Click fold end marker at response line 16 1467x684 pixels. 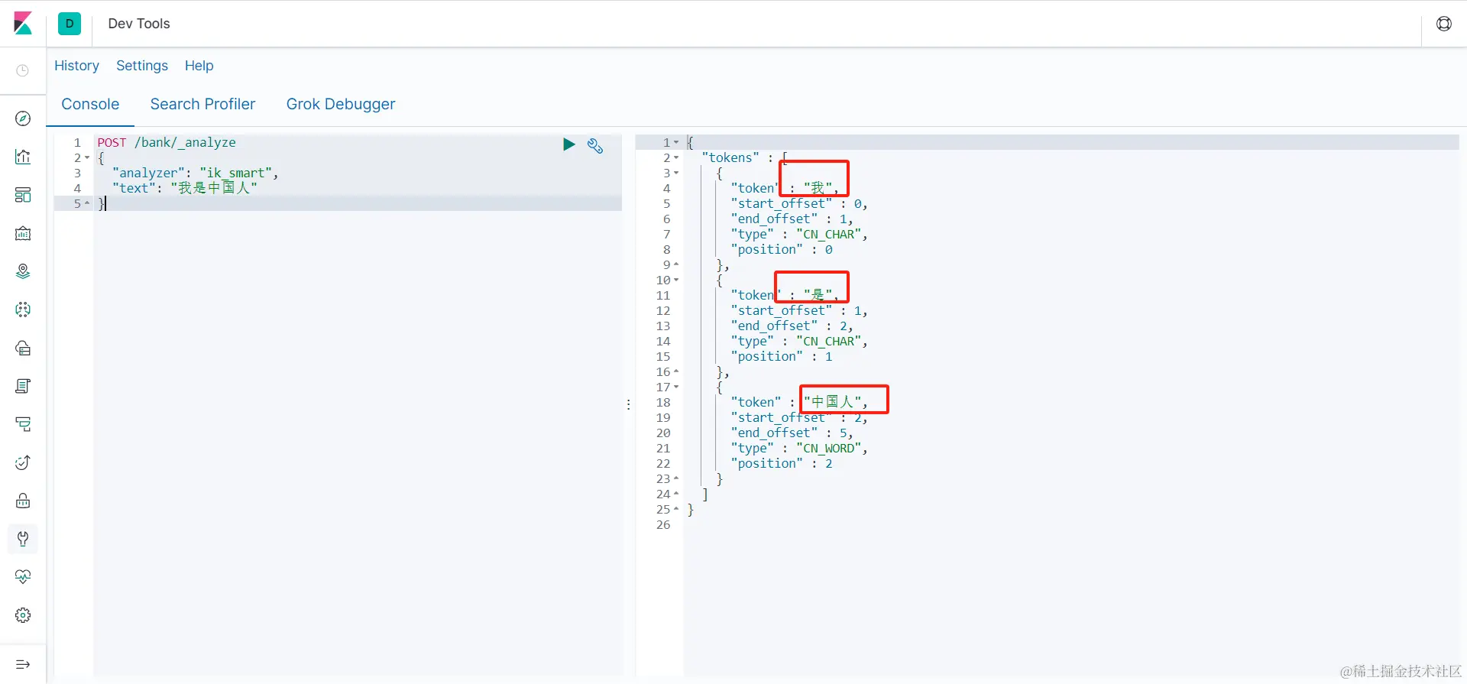click(676, 371)
